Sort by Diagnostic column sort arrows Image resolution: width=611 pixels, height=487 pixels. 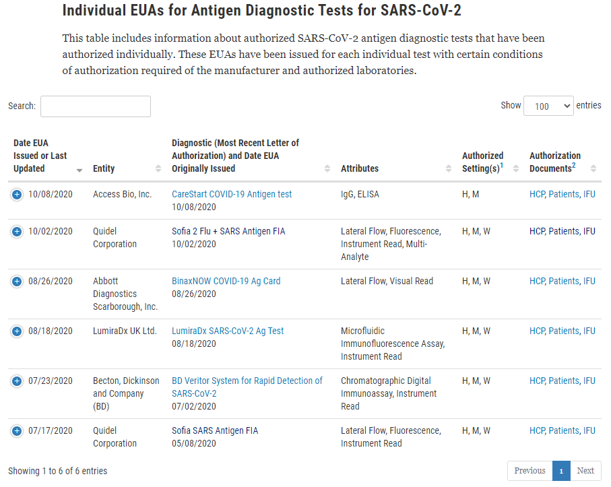point(327,168)
